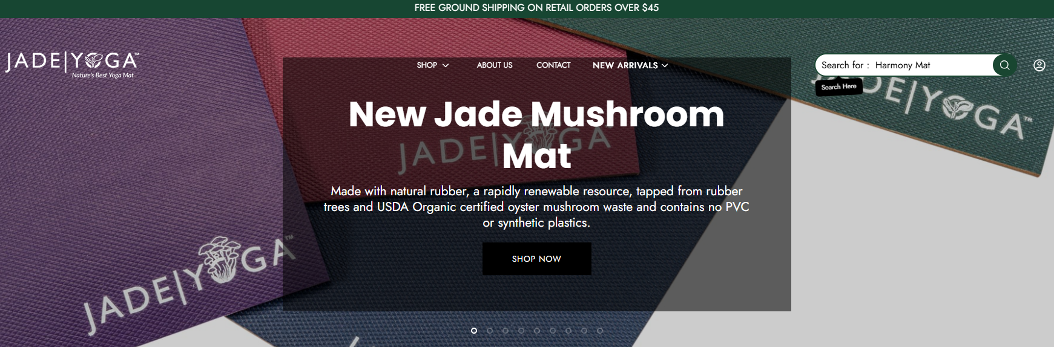Viewport: 1054px width, 347px height.
Task: Click the SHOP NOW button
Action: 536,259
